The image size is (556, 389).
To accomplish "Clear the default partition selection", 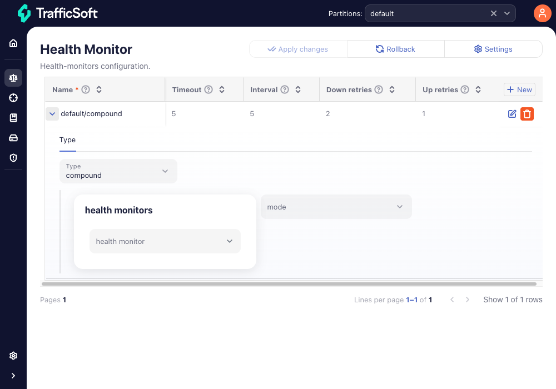I will point(493,13).
